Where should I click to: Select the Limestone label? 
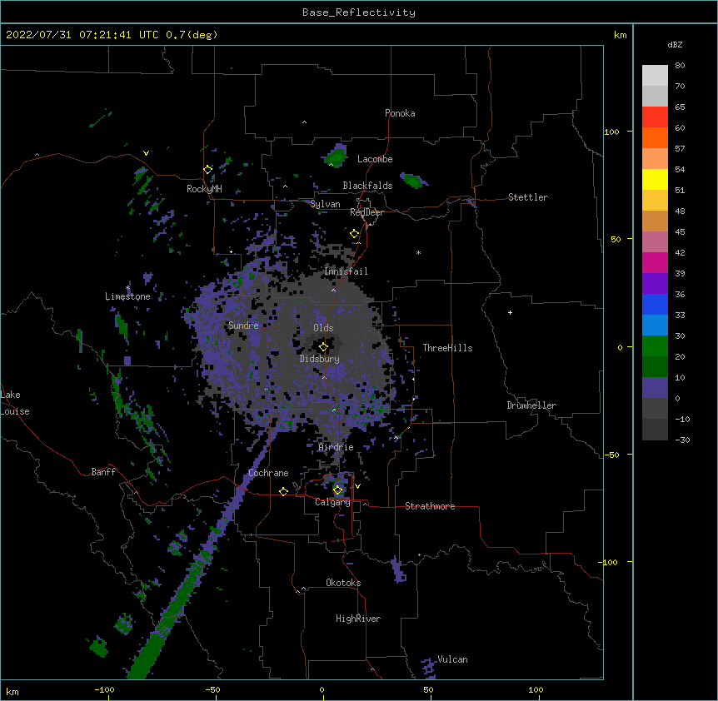[127, 296]
